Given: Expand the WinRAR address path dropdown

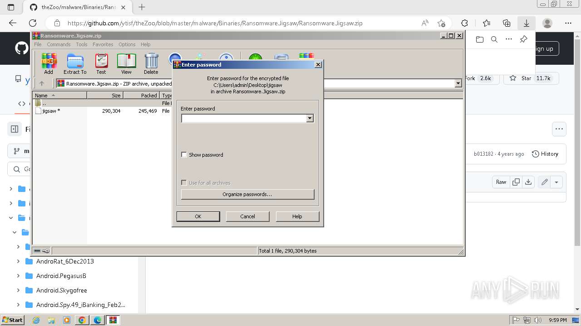Looking at the screenshot, I should 458,83.
